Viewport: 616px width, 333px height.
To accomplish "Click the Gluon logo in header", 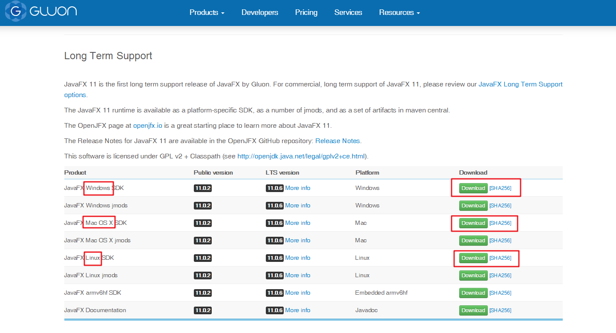I will click(x=41, y=11).
